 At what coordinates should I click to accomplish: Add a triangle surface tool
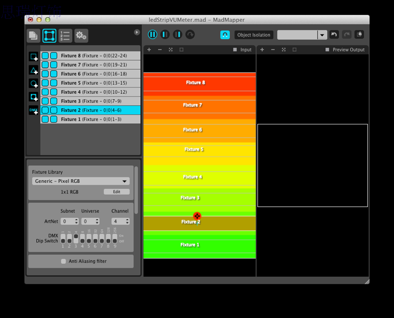tap(33, 70)
